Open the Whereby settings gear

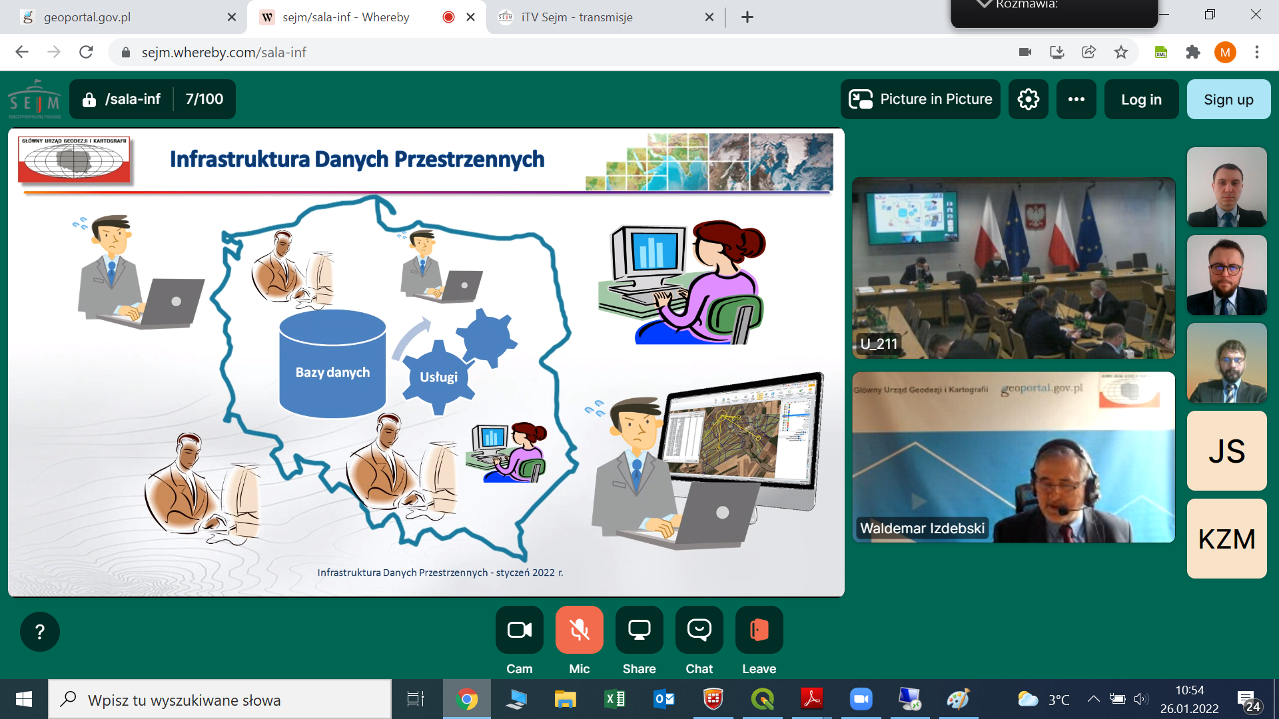[1028, 99]
